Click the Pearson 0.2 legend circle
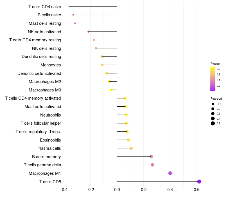This screenshot has height=197, width=225. [x=213, y=114]
